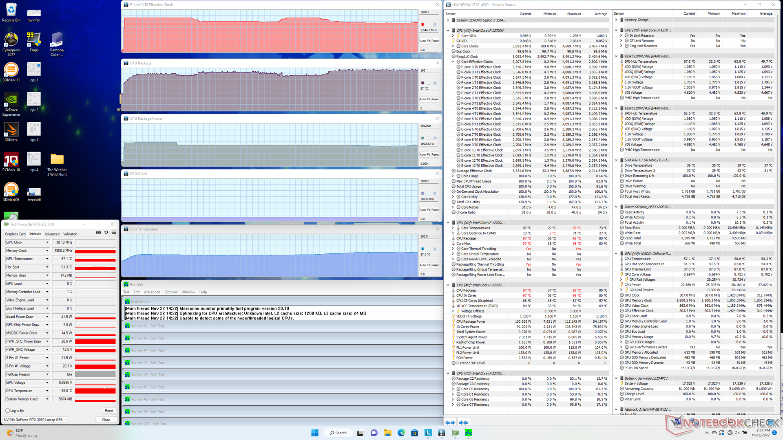Click Reset in GPU Clock graph

coord(435,210)
